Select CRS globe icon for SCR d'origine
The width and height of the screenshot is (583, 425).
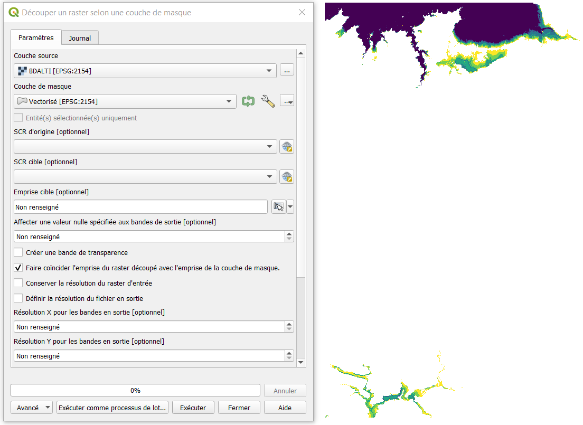(287, 147)
